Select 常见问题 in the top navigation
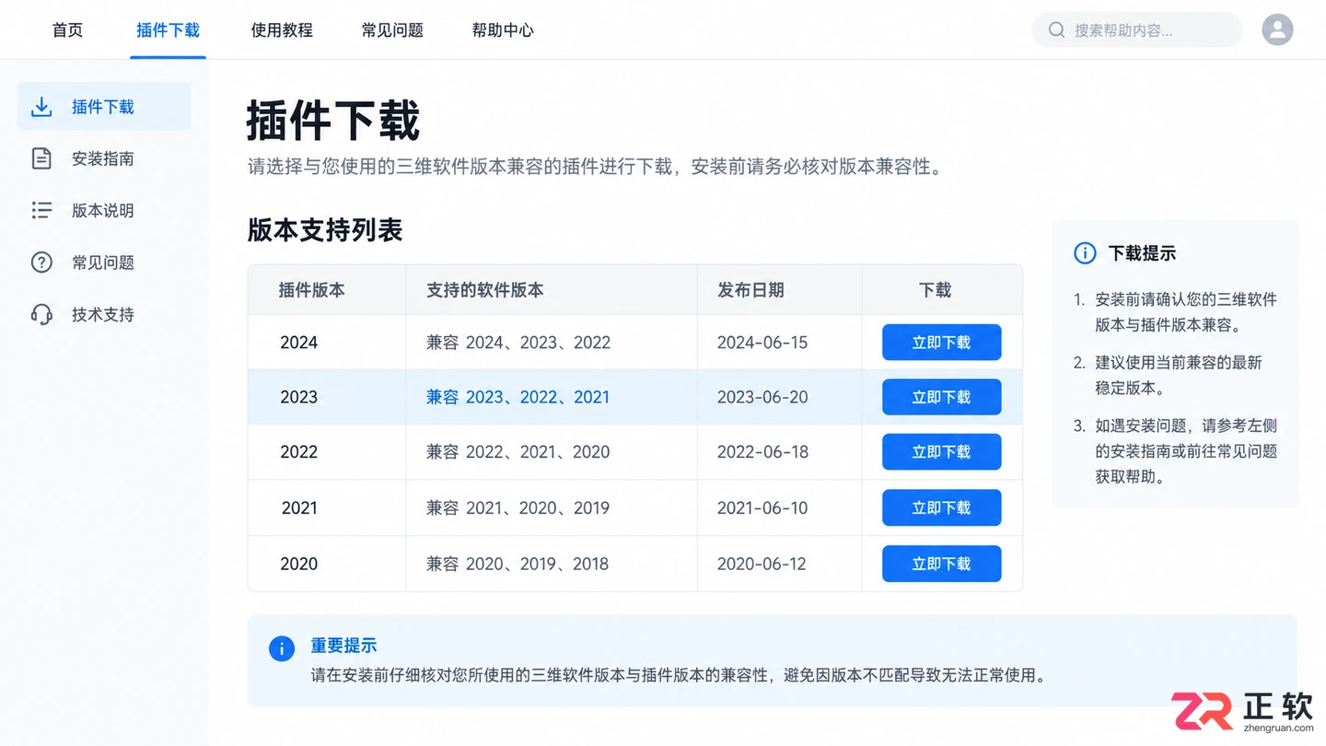This screenshot has height=746, width=1326. [392, 30]
